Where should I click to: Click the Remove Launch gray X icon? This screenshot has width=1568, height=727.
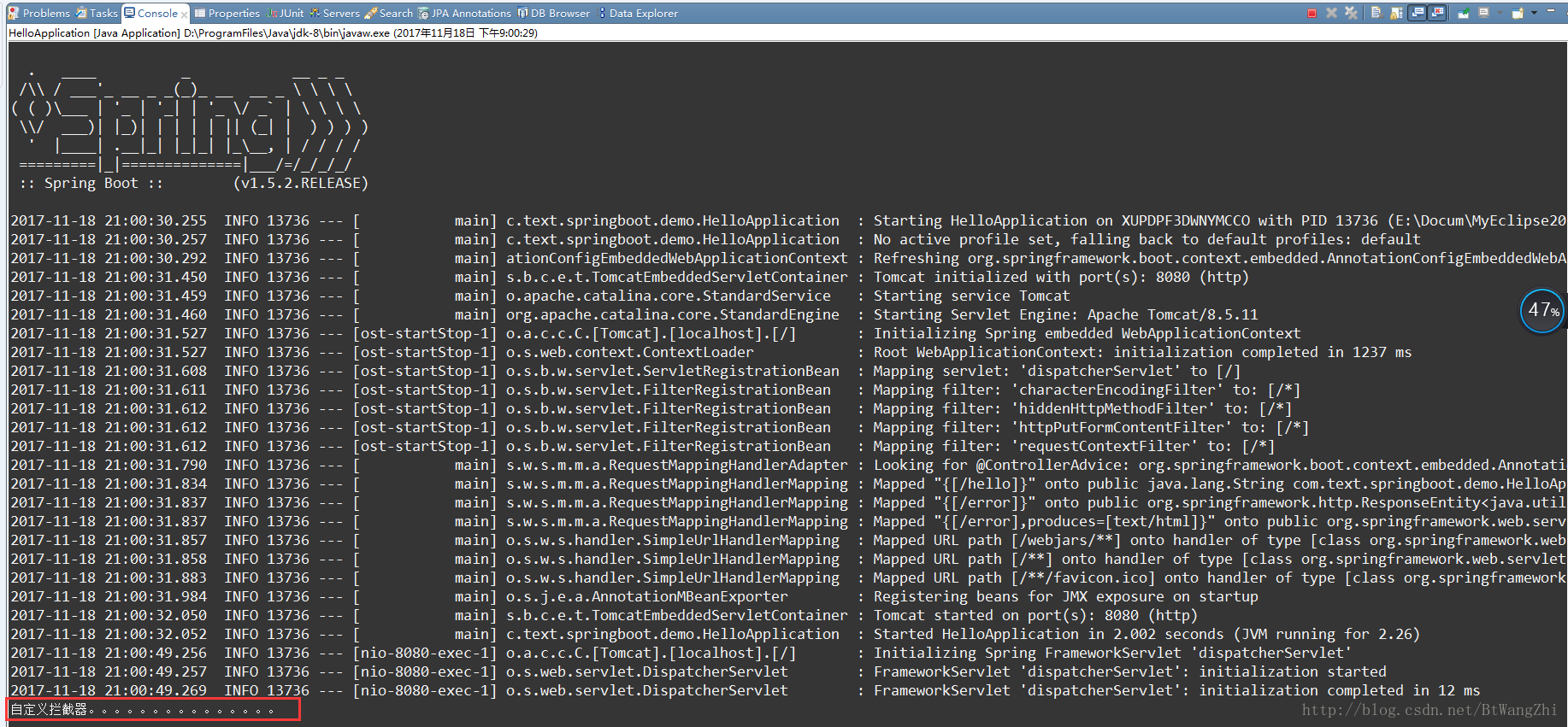click(x=1331, y=13)
